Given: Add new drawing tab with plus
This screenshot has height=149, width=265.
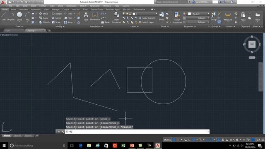Looking at the screenshot, I should (49, 31).
